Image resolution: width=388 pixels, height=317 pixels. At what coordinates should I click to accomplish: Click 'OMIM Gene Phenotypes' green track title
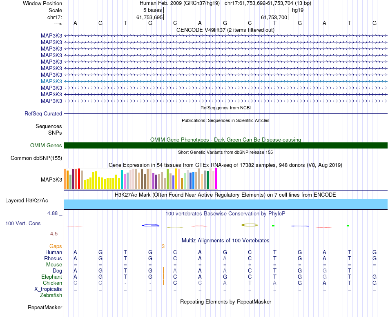click(225, 140)
